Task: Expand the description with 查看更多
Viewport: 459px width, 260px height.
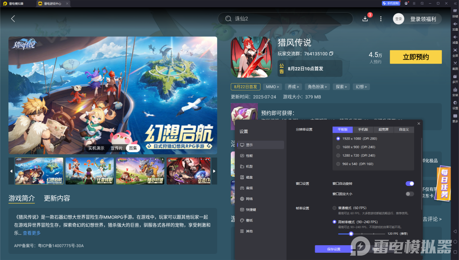Action: [x=32, y=233]
